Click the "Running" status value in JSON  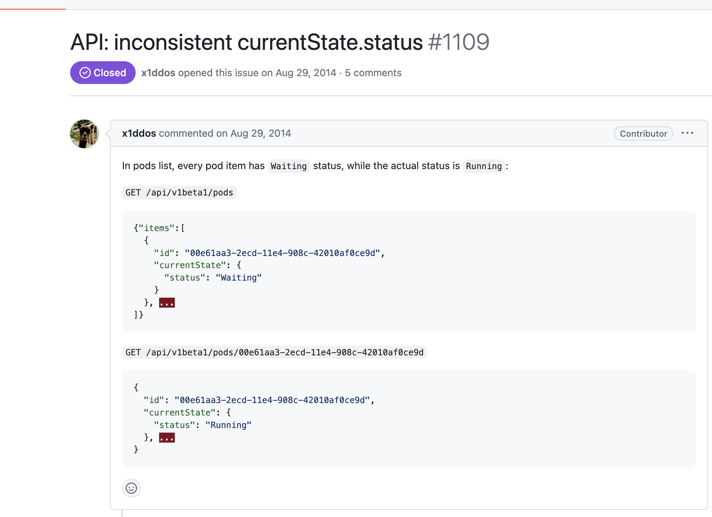tap(228, 425)
